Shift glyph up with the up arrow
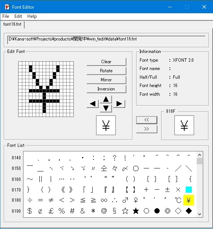 click(x=106, y=100)
